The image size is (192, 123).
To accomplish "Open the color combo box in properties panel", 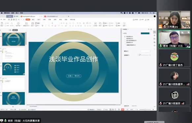I will coord(145,51).
